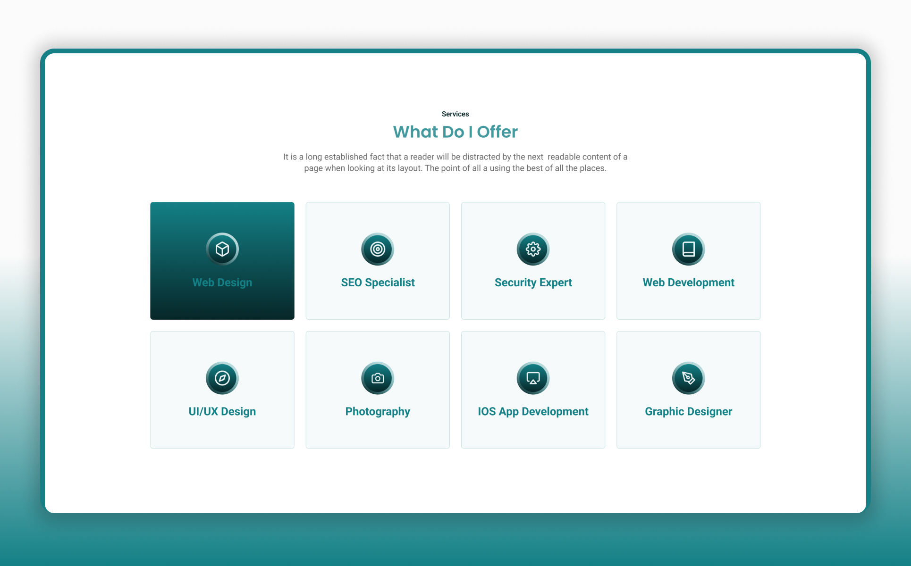Select the UI/UX Design title text
The height and width of the screenshot is (566, 911).
point(222,411)
